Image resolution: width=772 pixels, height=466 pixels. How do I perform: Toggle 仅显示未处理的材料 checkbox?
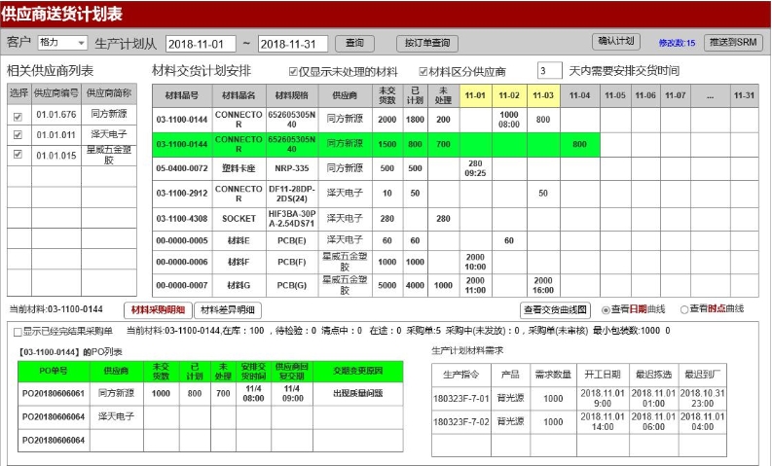click(x=294, y=72)
